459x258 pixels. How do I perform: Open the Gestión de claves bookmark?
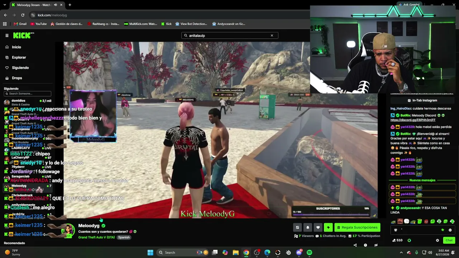tap(67, 24)
